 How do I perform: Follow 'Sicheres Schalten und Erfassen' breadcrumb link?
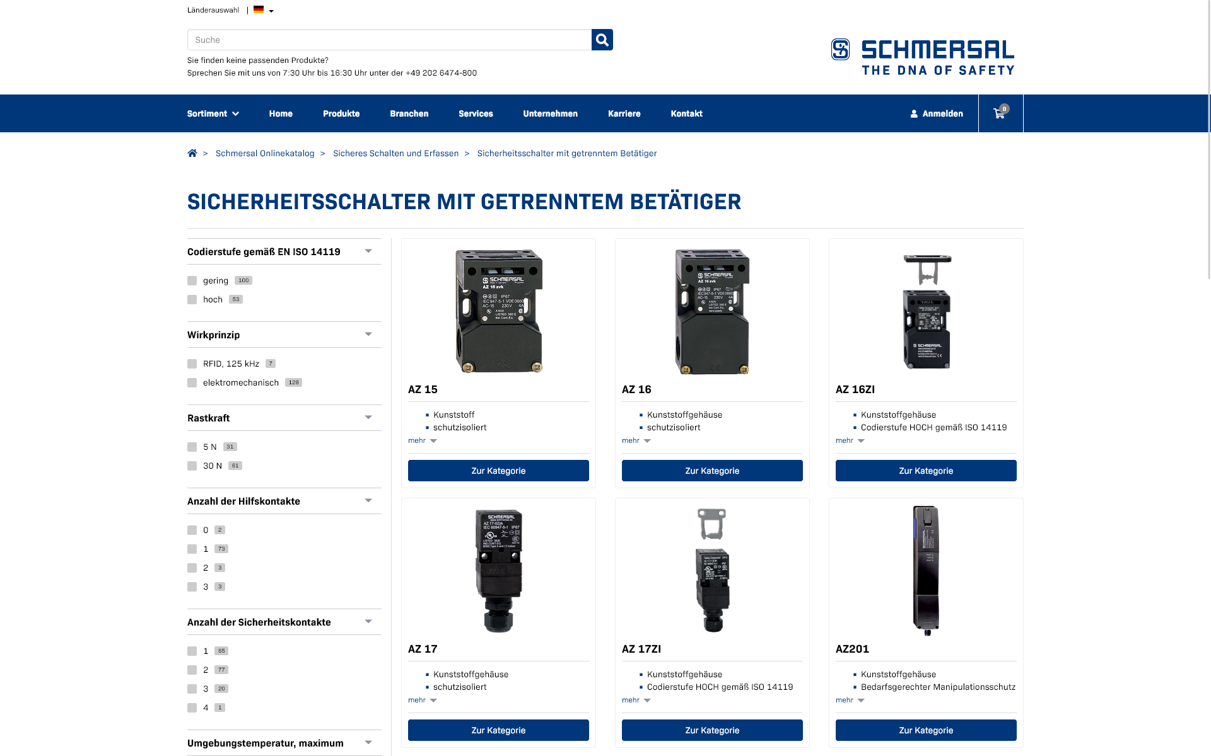pyautogui.click(x=395, y=153)
